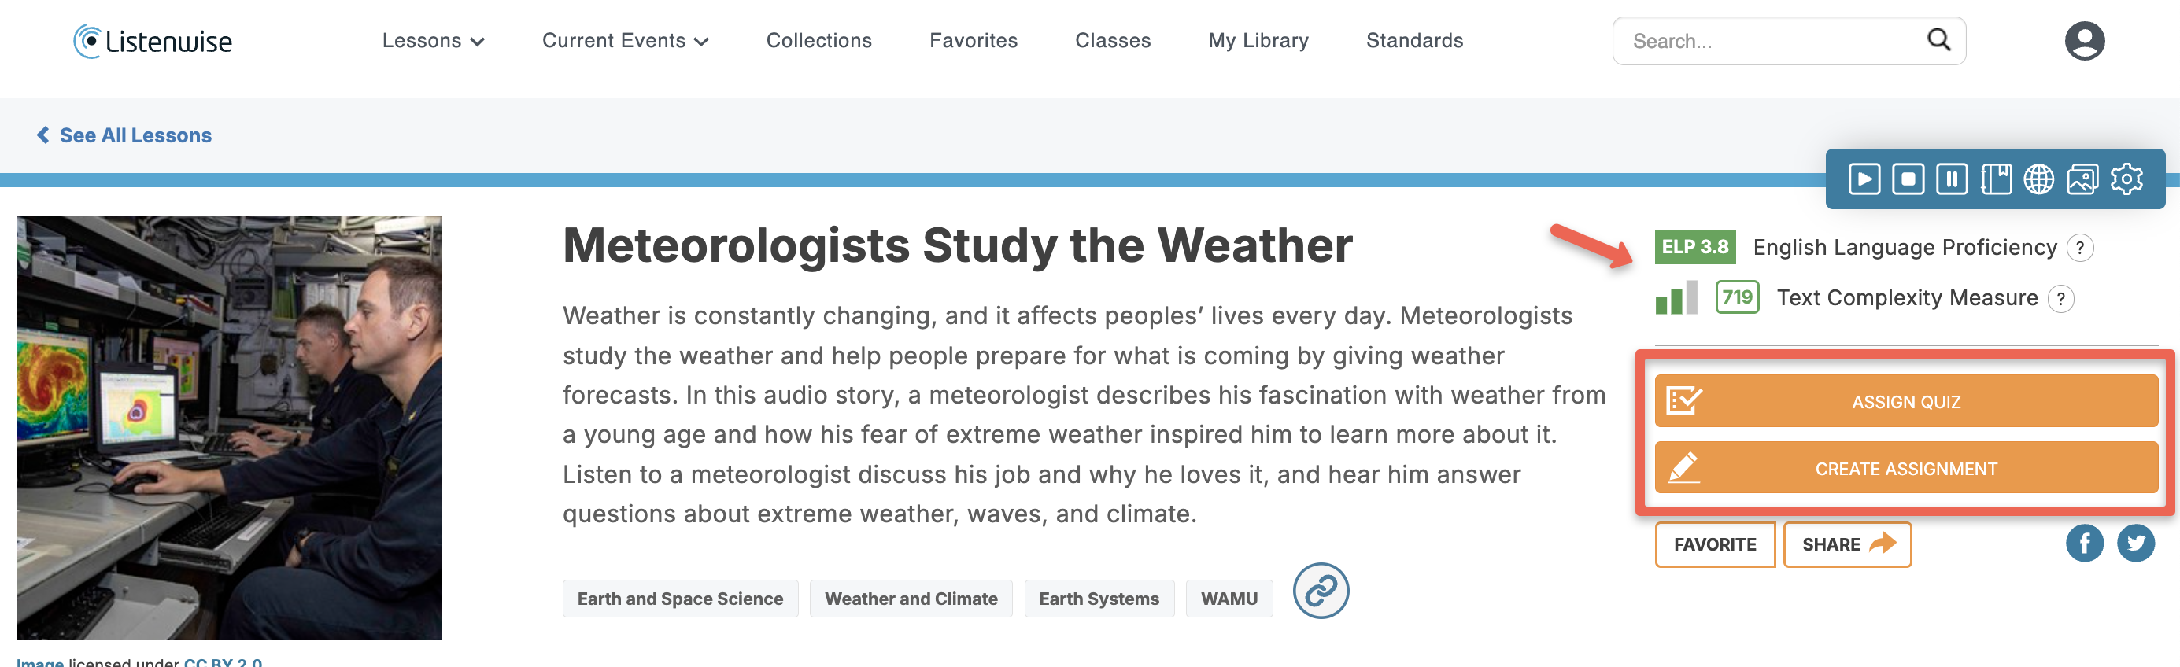
Task: Open the user profile account icon
Action: [2083, 41]
